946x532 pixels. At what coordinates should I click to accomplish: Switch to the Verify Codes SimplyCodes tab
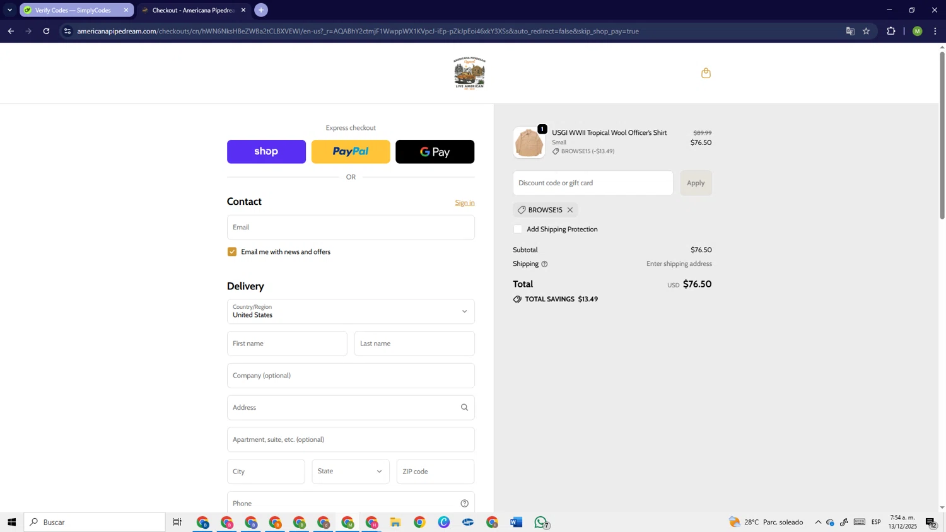[72, 10]
